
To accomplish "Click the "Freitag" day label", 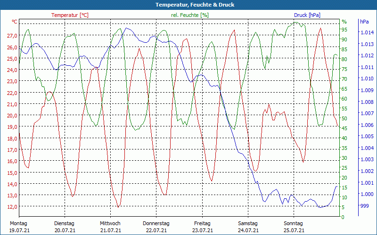I will (202, 224).
